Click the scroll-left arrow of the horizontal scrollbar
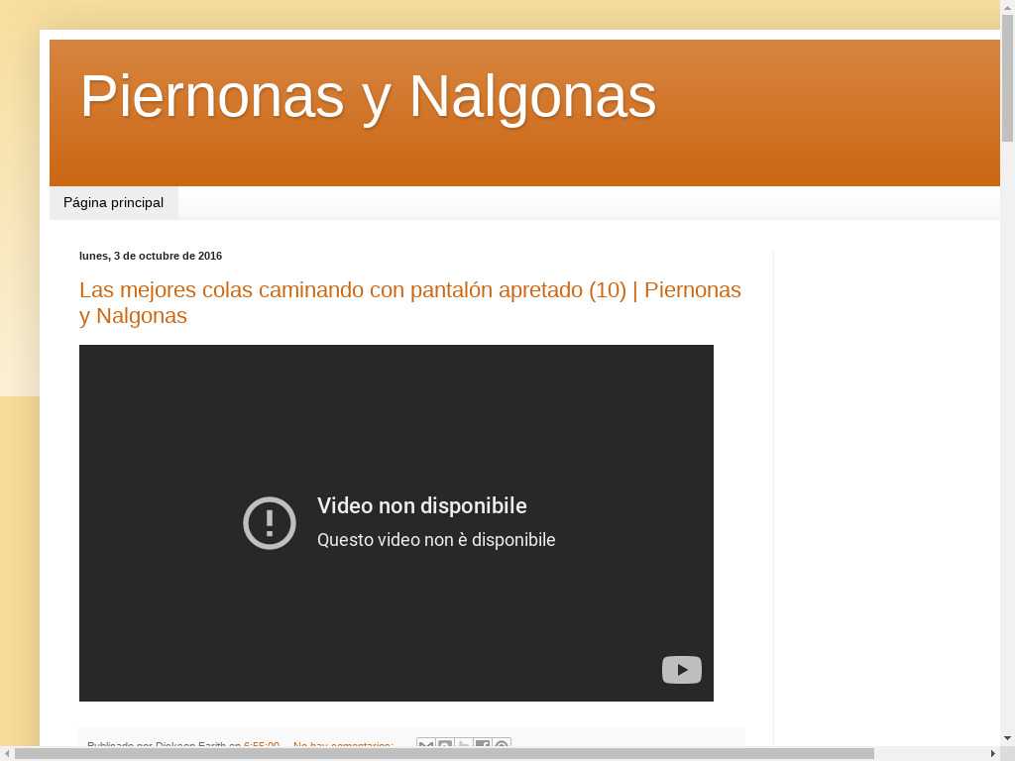 click(7, 754)
